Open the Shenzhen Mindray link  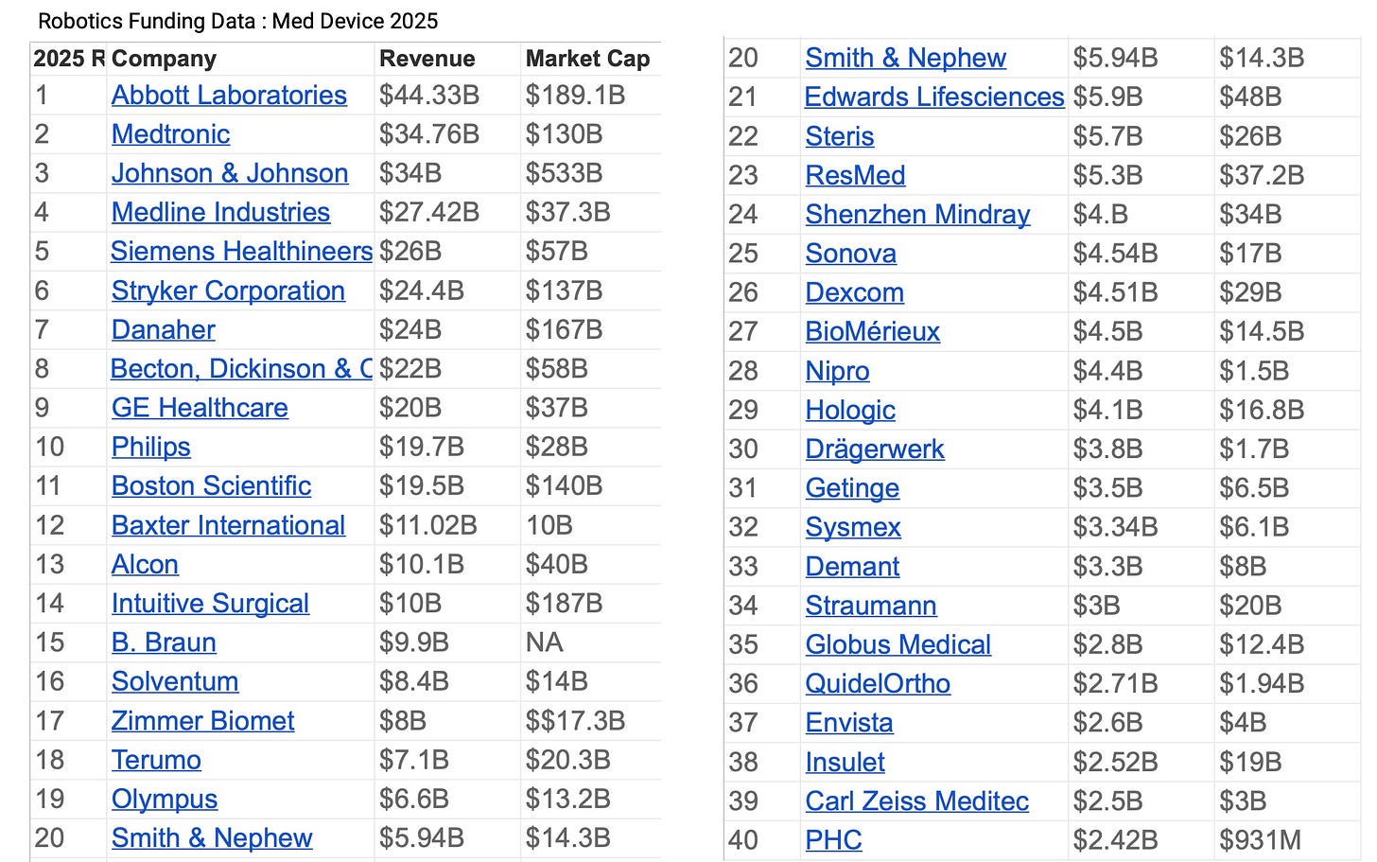point(917,215)
